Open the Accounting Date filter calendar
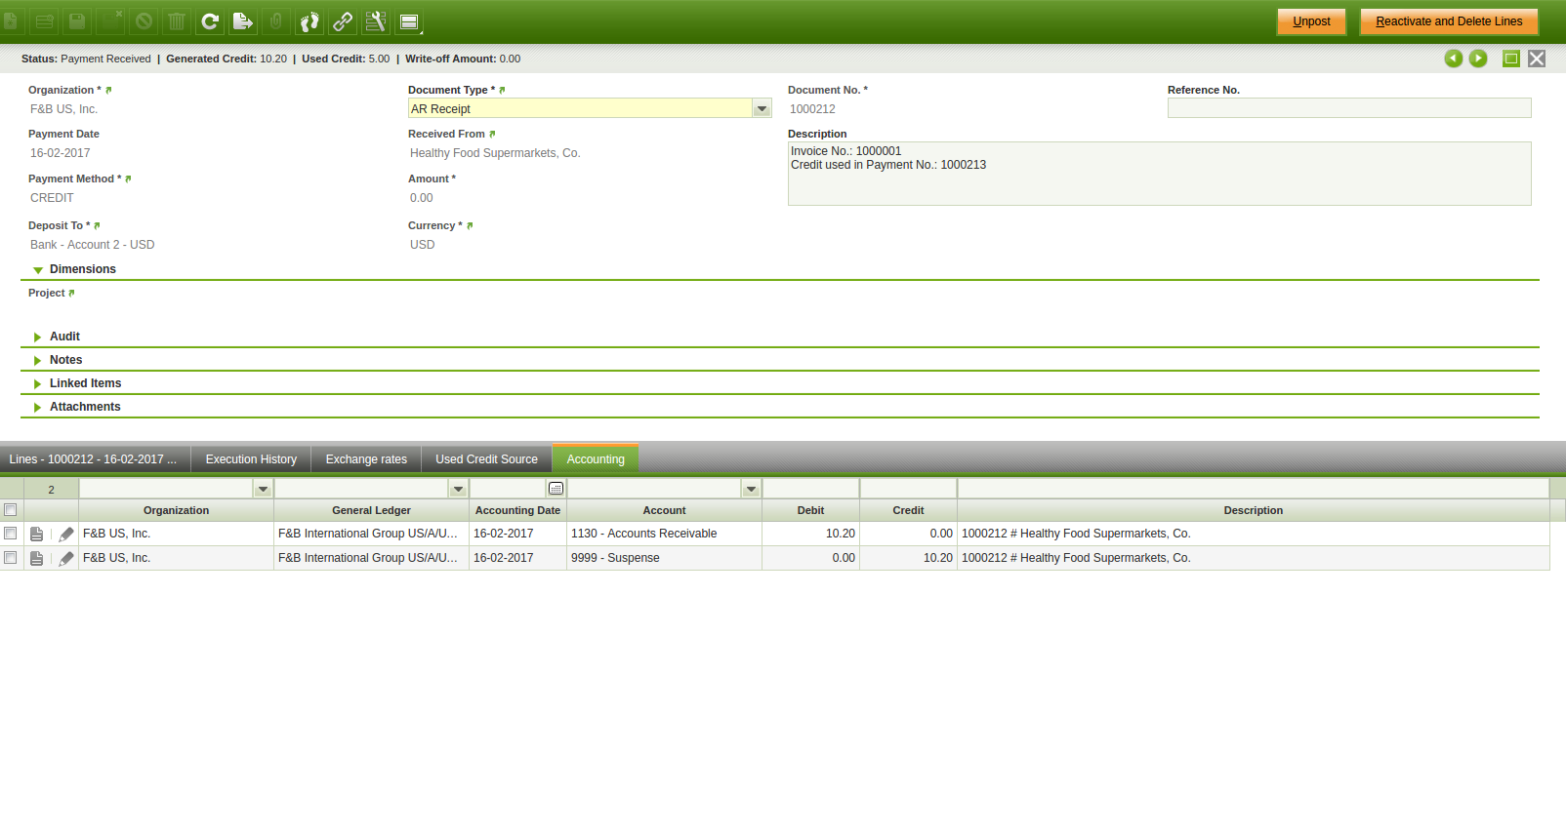 pyautogui.click(x=556, y=489)
